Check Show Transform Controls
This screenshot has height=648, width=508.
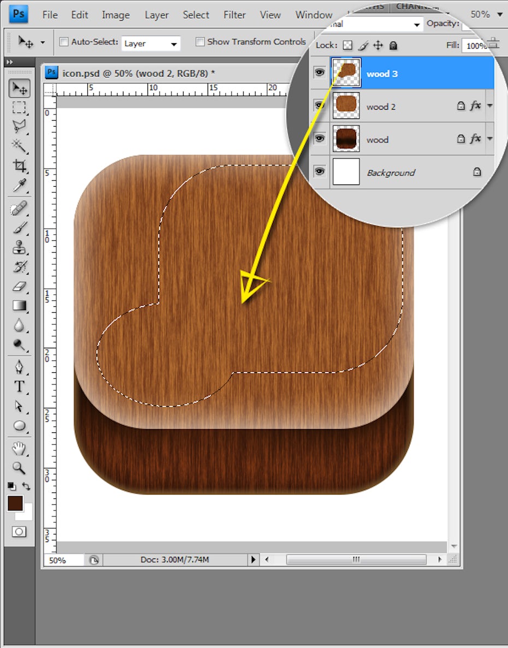[x=200, y=42]
